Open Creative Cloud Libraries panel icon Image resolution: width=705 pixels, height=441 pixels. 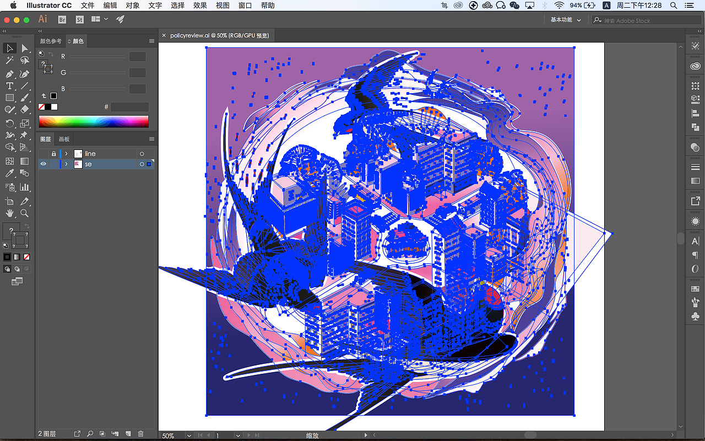coord(695,66)
